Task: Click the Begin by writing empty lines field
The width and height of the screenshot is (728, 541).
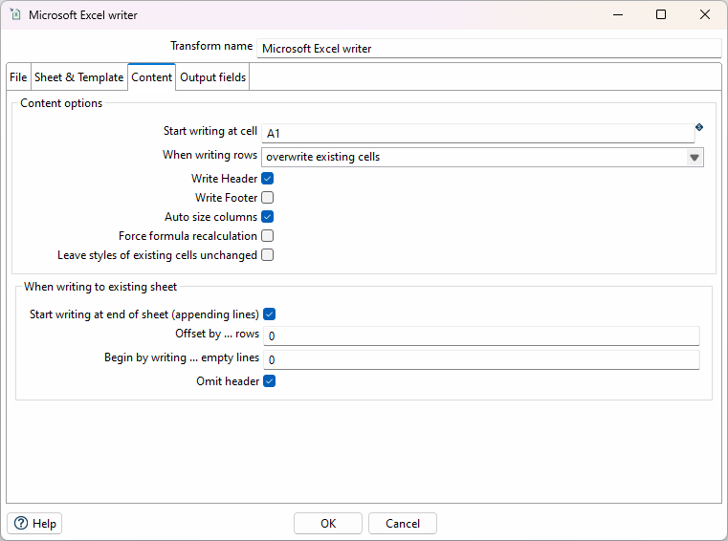Action: click(481, 359)
